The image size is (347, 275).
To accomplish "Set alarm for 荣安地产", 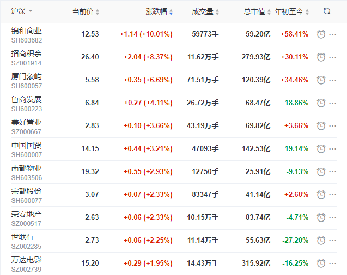I will tap(321, 218).
